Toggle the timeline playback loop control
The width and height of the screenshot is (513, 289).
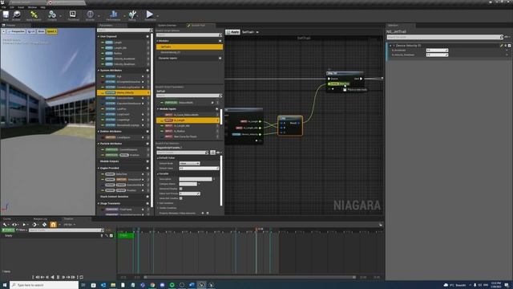tap(81, 277)
